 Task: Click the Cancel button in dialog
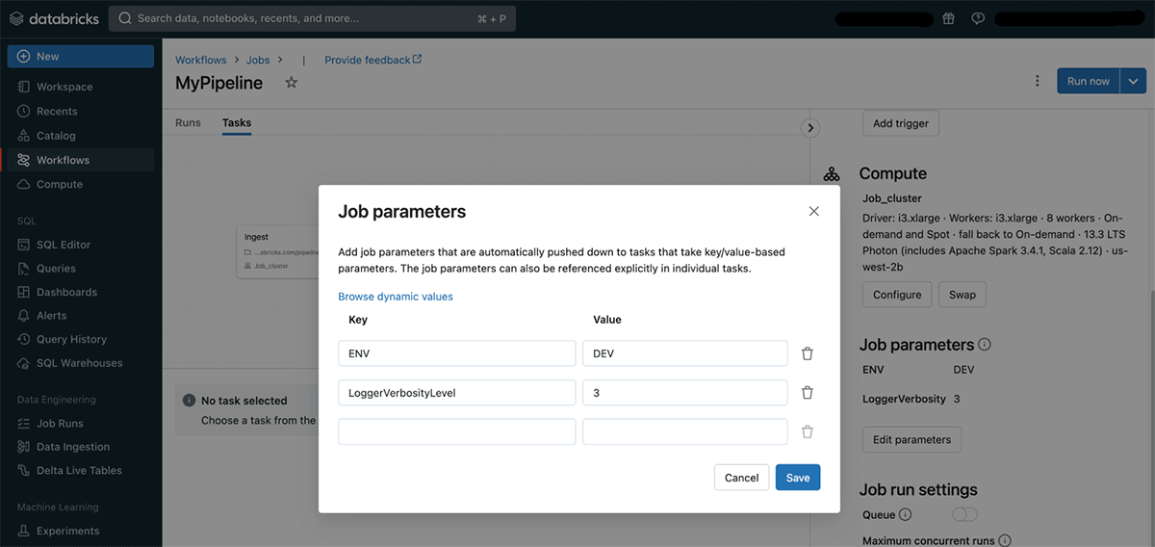pyautogui.click(x=741, y=478)
